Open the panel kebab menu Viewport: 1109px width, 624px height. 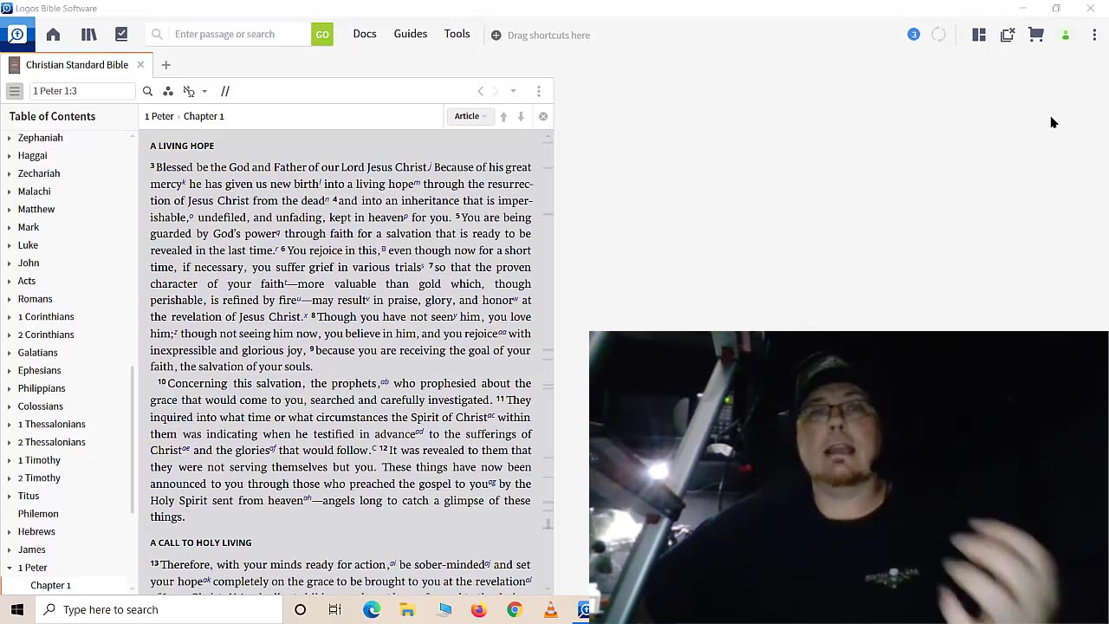[538, 91]
